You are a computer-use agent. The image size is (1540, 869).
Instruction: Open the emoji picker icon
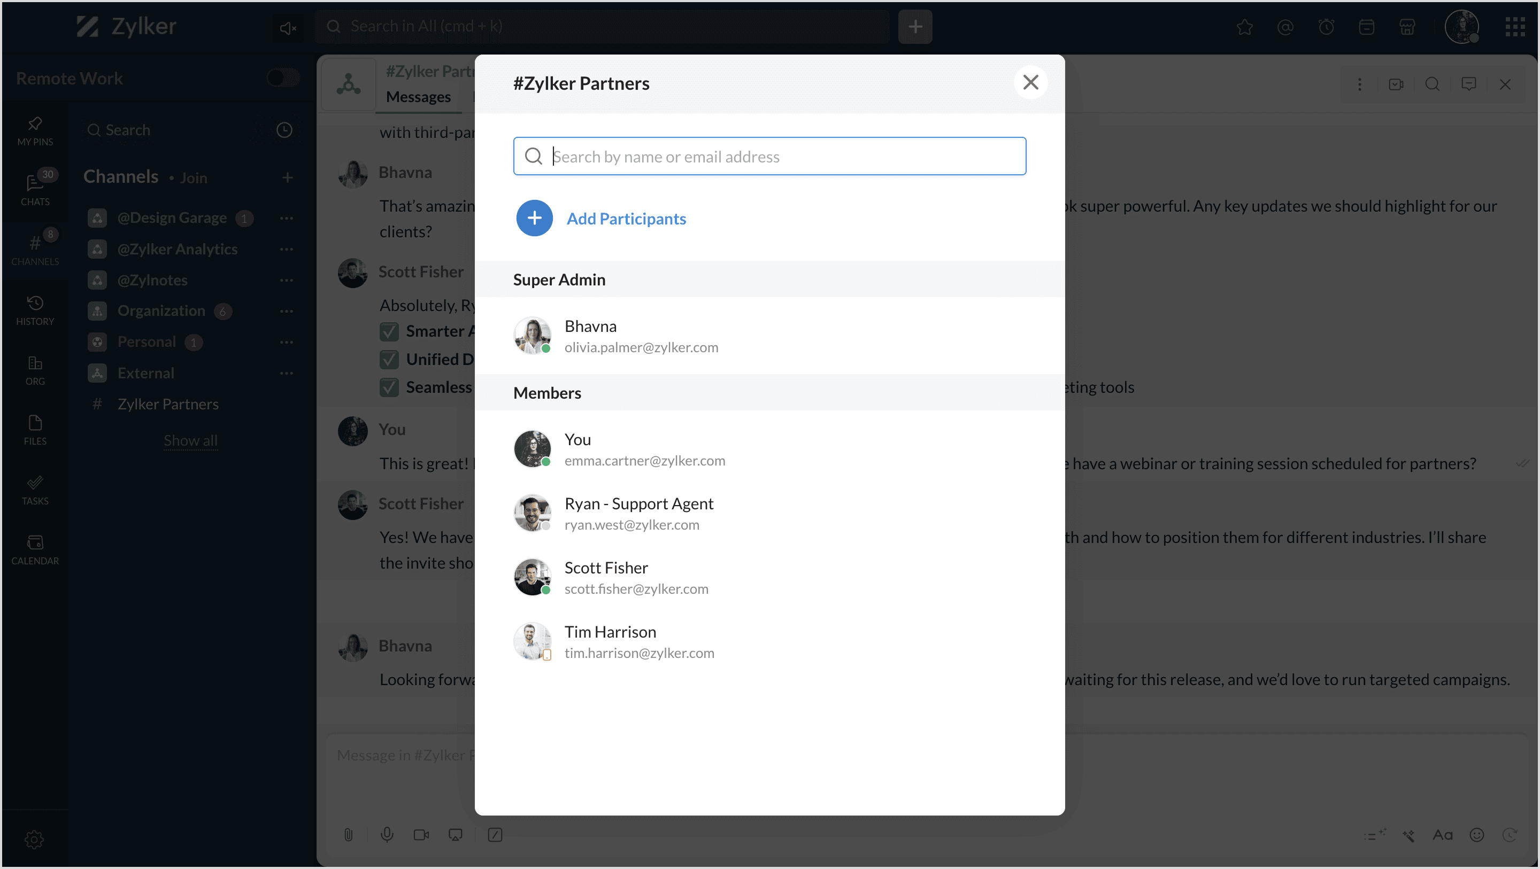(1476, 834)
